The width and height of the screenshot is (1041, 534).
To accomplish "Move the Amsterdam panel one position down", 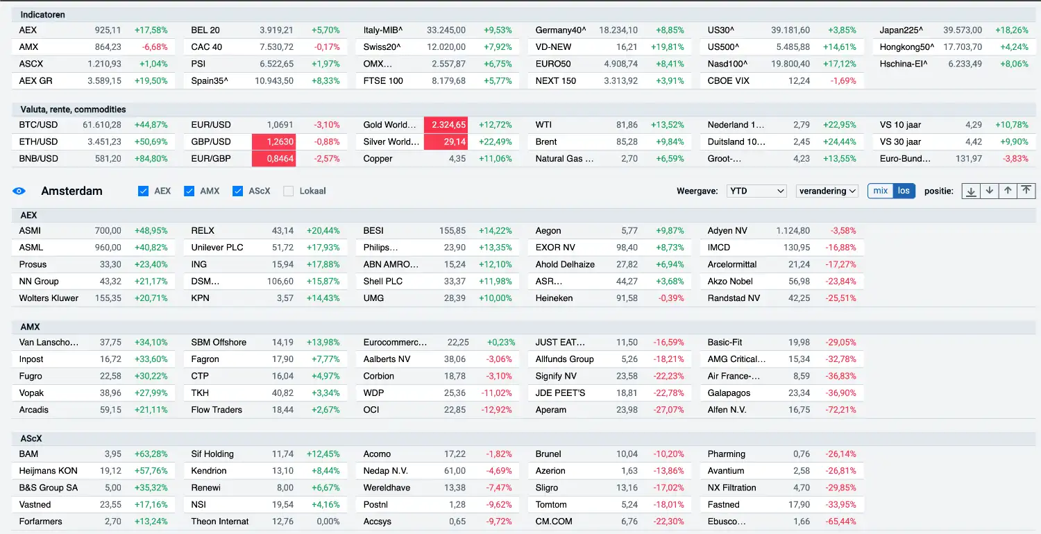I will [x=990, y=191].
